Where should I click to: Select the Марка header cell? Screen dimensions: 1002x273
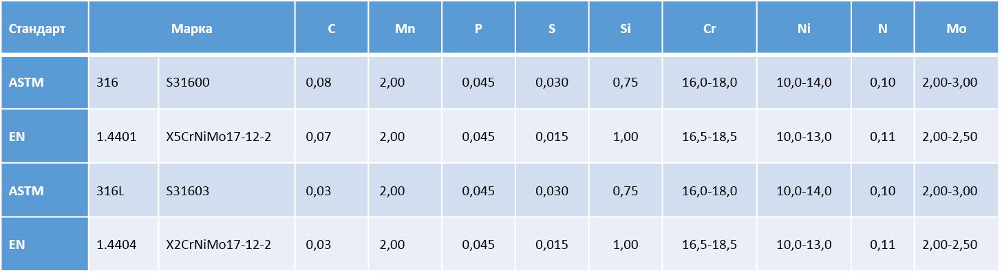pyautogui.click(x=192, y=28)
